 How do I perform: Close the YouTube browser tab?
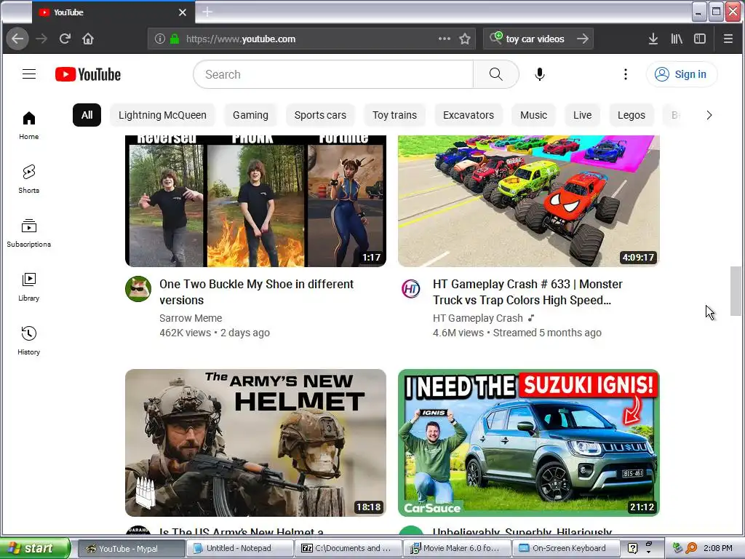click(183, 12)
